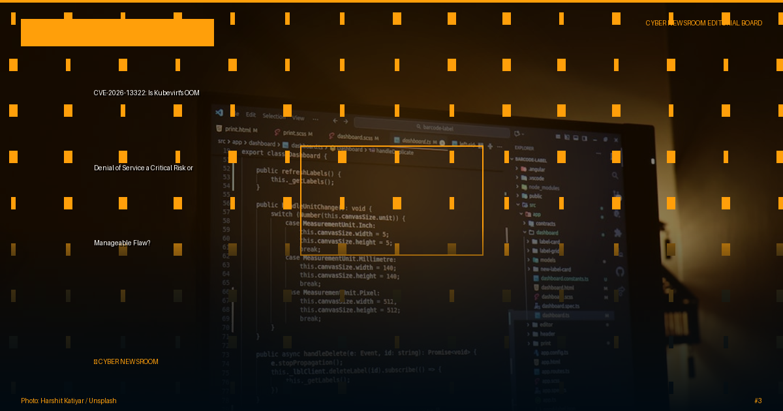Click 'app' in the editor breadcrumb path
This screenshot has height=411, width=783.
(237, 142)
